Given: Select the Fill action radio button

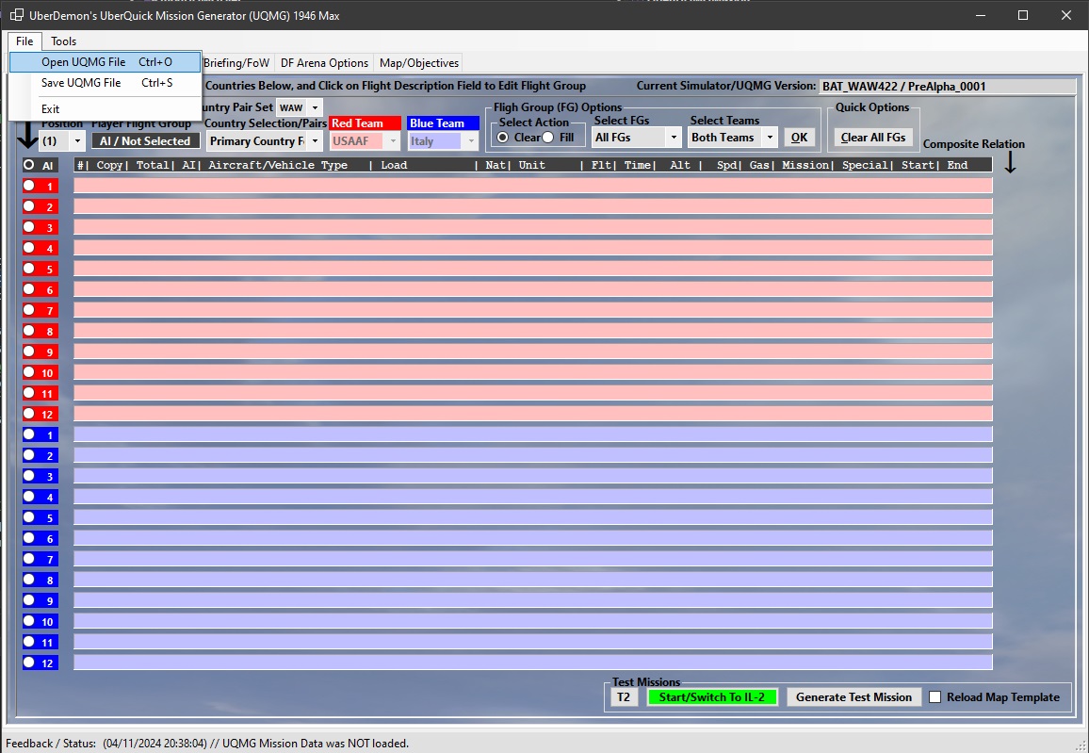Looking at the screenshot, I should (x=548, y=138).
